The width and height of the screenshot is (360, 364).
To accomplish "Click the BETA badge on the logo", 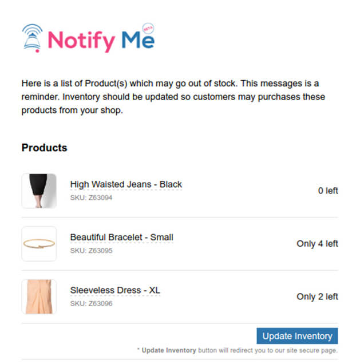I will (145, 28).
